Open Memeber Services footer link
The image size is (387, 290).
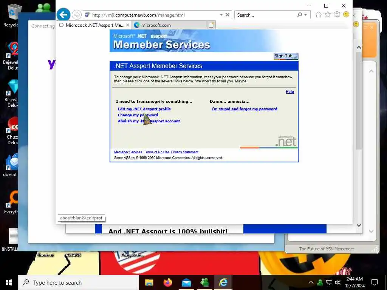pos(128,152)
